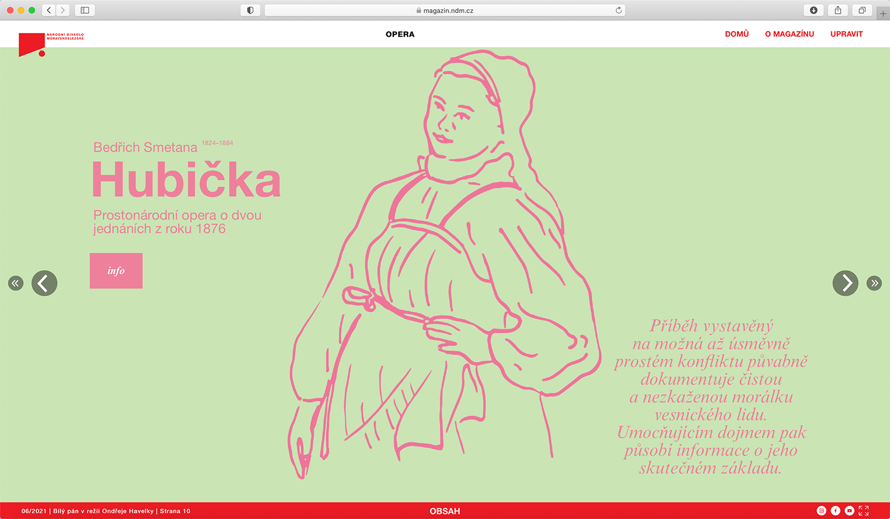Jump to last page double-arrow

(x=874, y=283)
